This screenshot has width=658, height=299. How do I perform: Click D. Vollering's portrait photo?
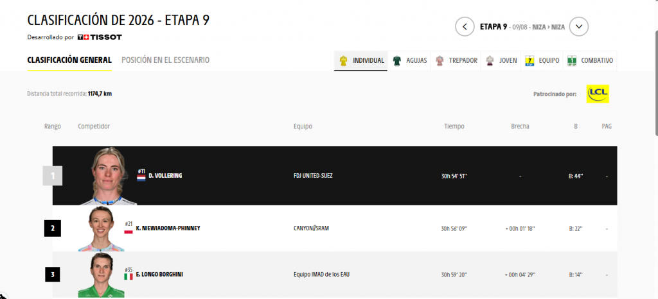tap(108, 176)
